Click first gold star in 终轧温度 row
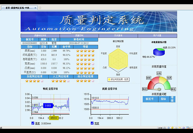Viewport: 193px width, 133px height. (x=78, y=55)
